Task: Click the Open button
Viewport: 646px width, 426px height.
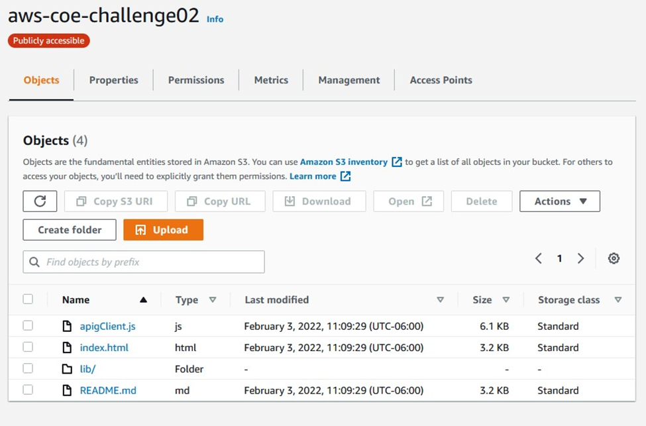Action: click(x=409, y=201)
